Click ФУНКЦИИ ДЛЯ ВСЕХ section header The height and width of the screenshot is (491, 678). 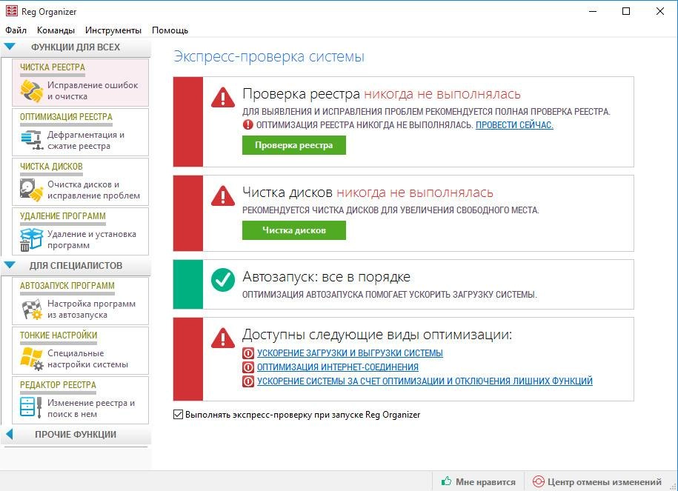pyautogui.click(x=76, y=47)
